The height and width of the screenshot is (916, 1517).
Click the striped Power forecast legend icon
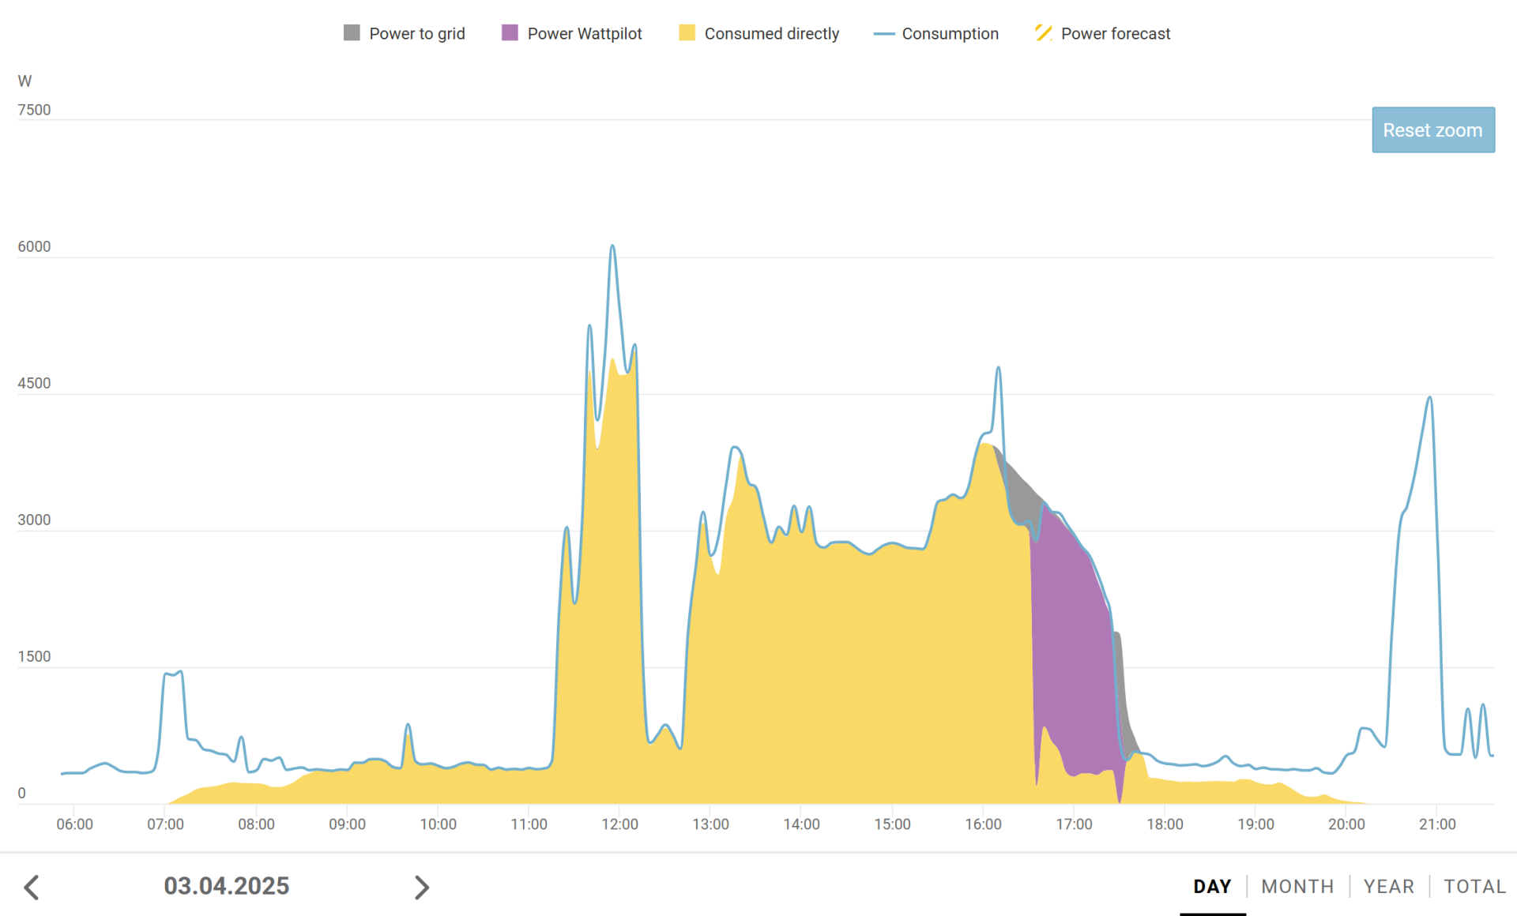tap(1043, 33)
